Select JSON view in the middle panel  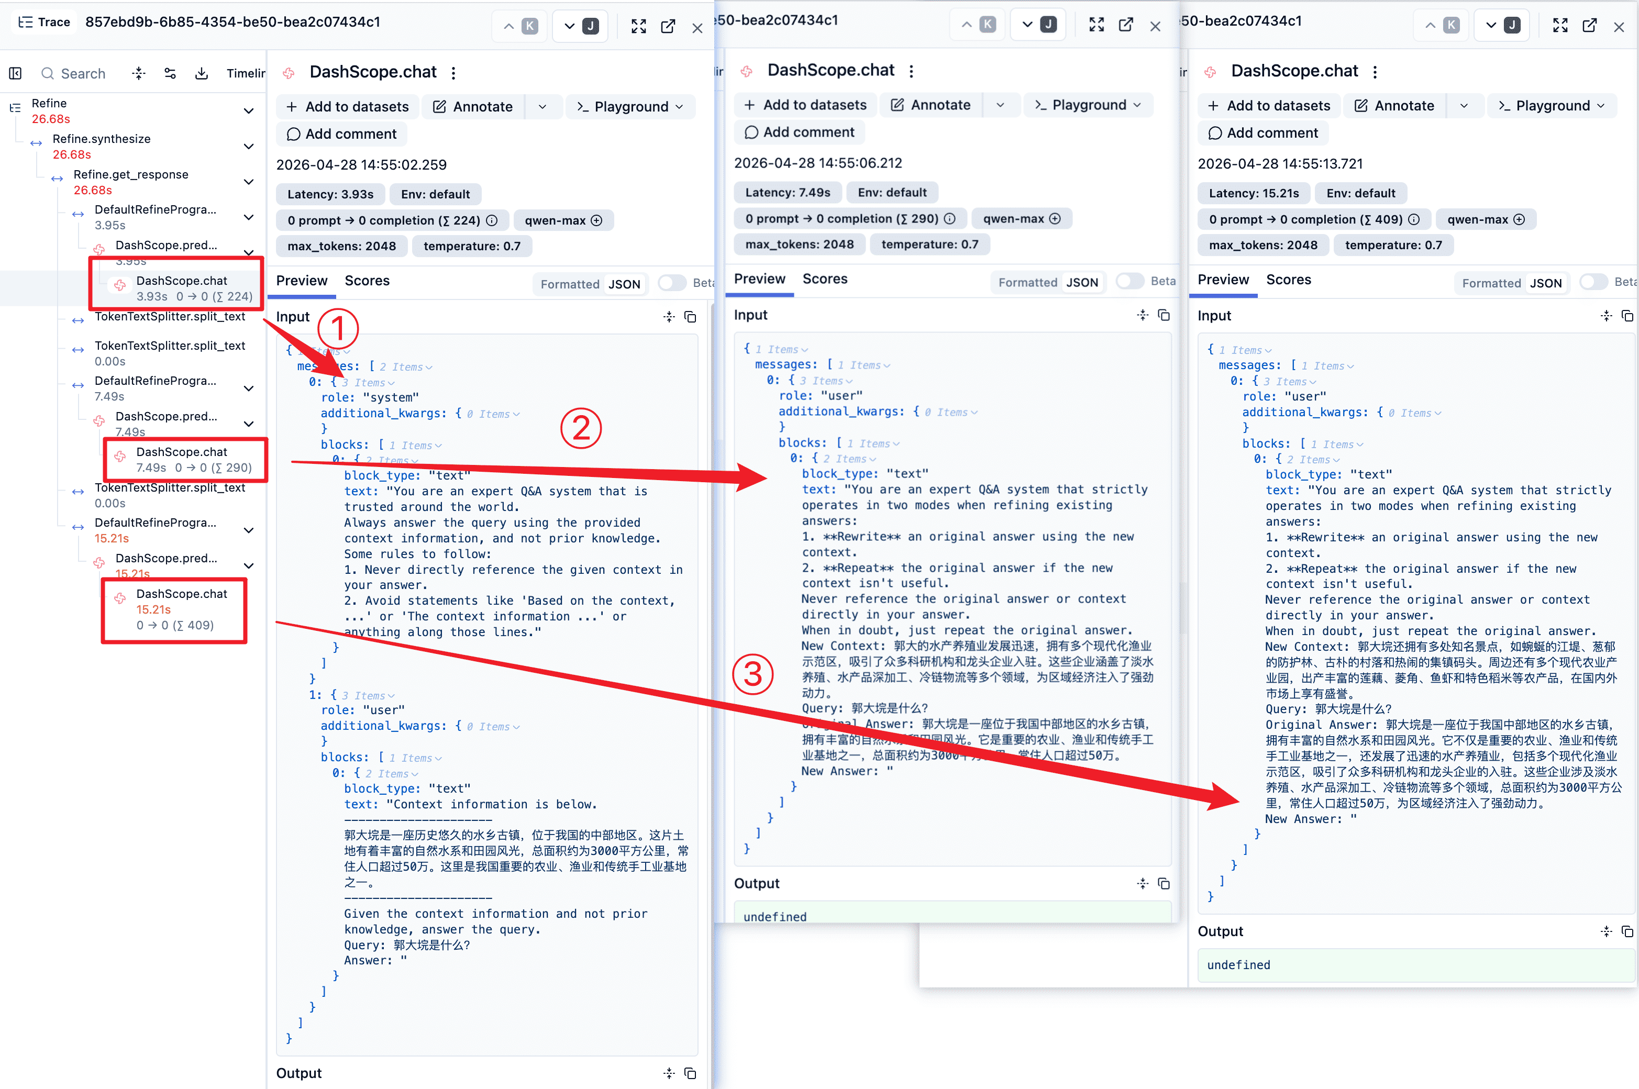(1083, 282)
